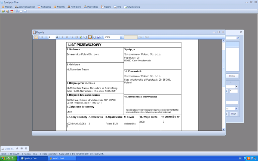Click the tile windows vertically icon
Screen dimensions: 258x161
tap(21, 11)
